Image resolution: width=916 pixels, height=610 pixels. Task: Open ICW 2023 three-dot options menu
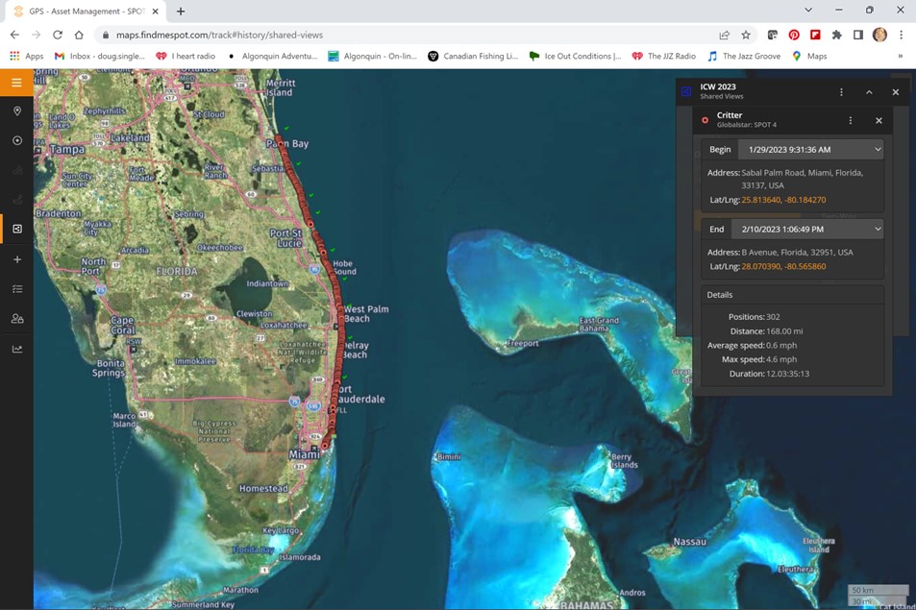click(x=841, y=92)
